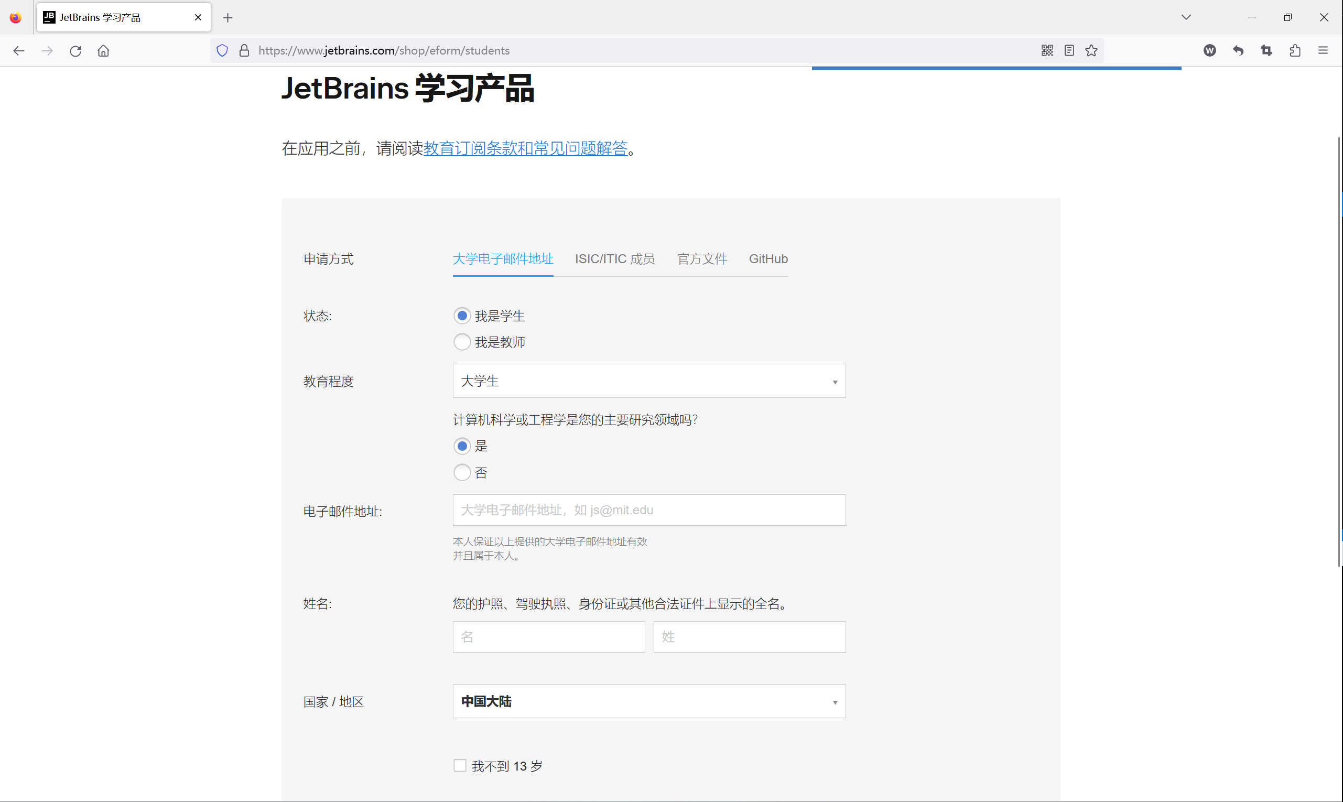Viewport: 1343px width, 802px height.
Task: Toggle reader view for the page
Action: pos(1069,51)
